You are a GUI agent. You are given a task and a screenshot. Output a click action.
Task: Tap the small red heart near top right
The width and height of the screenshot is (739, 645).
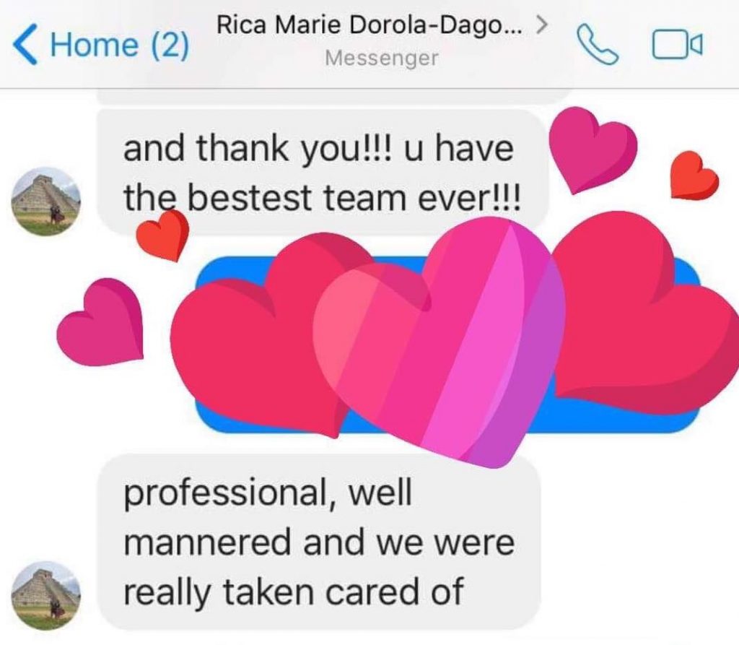tap(694, 175)
